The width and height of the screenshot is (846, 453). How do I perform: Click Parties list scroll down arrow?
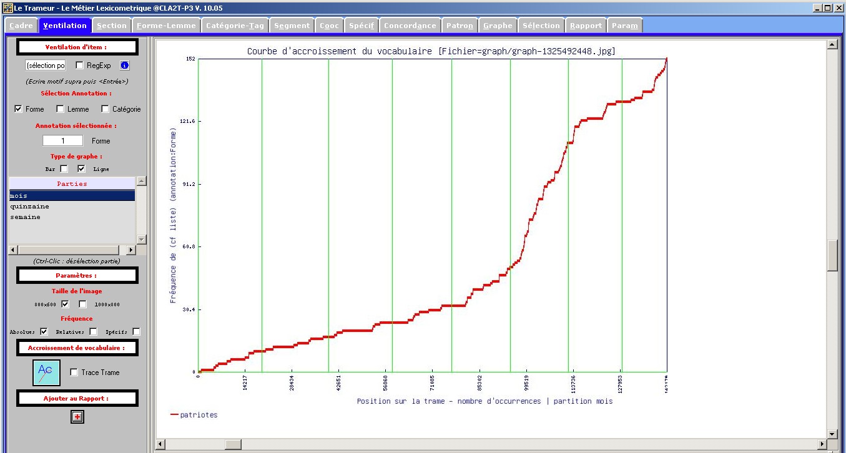(141, 239)
